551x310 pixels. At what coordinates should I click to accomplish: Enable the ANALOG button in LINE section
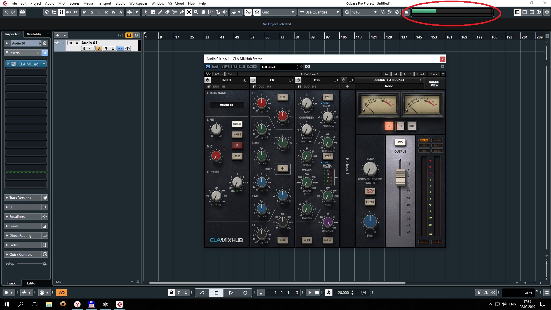237,124
